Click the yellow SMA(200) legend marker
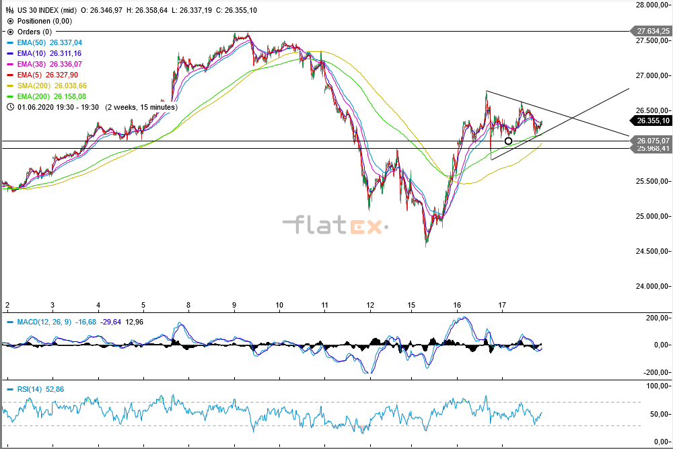The image size is (673, 449). pyautogui.click(x=9, y=85)
